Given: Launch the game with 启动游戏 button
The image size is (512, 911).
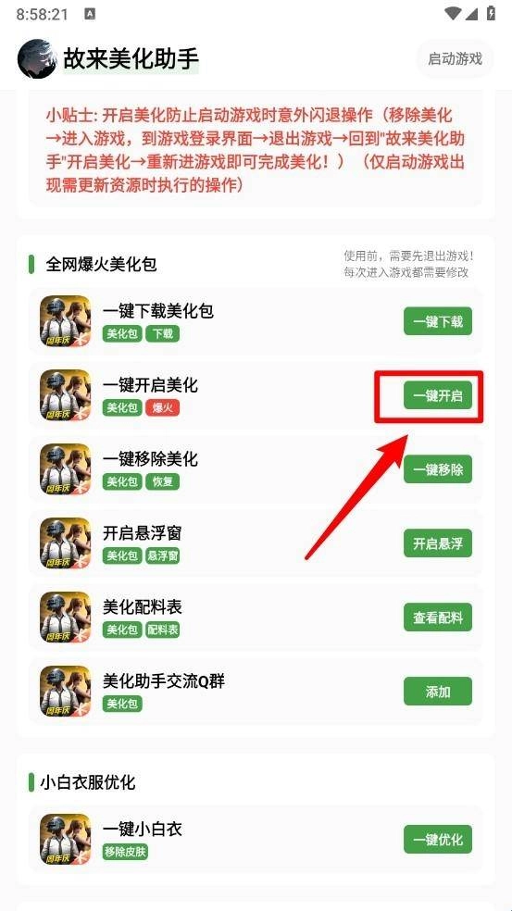Looking at the screenshot, I should click(x=455, y=58).
